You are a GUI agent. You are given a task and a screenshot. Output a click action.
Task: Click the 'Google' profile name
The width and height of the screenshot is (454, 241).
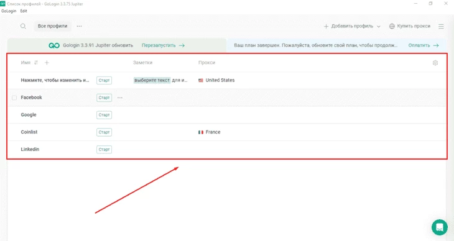tap(29, 115)
